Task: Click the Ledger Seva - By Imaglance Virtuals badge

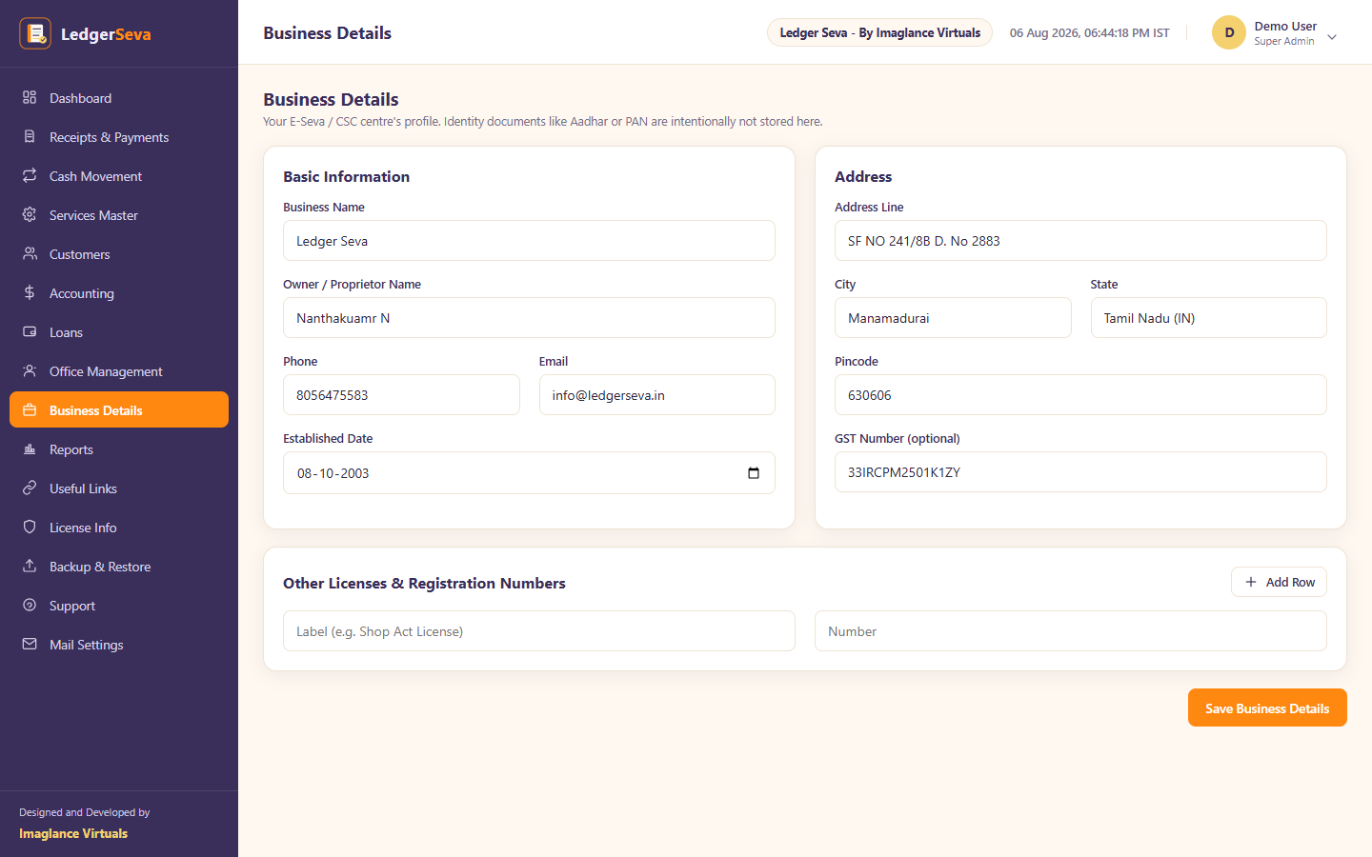Action: (x=879, y=32)
